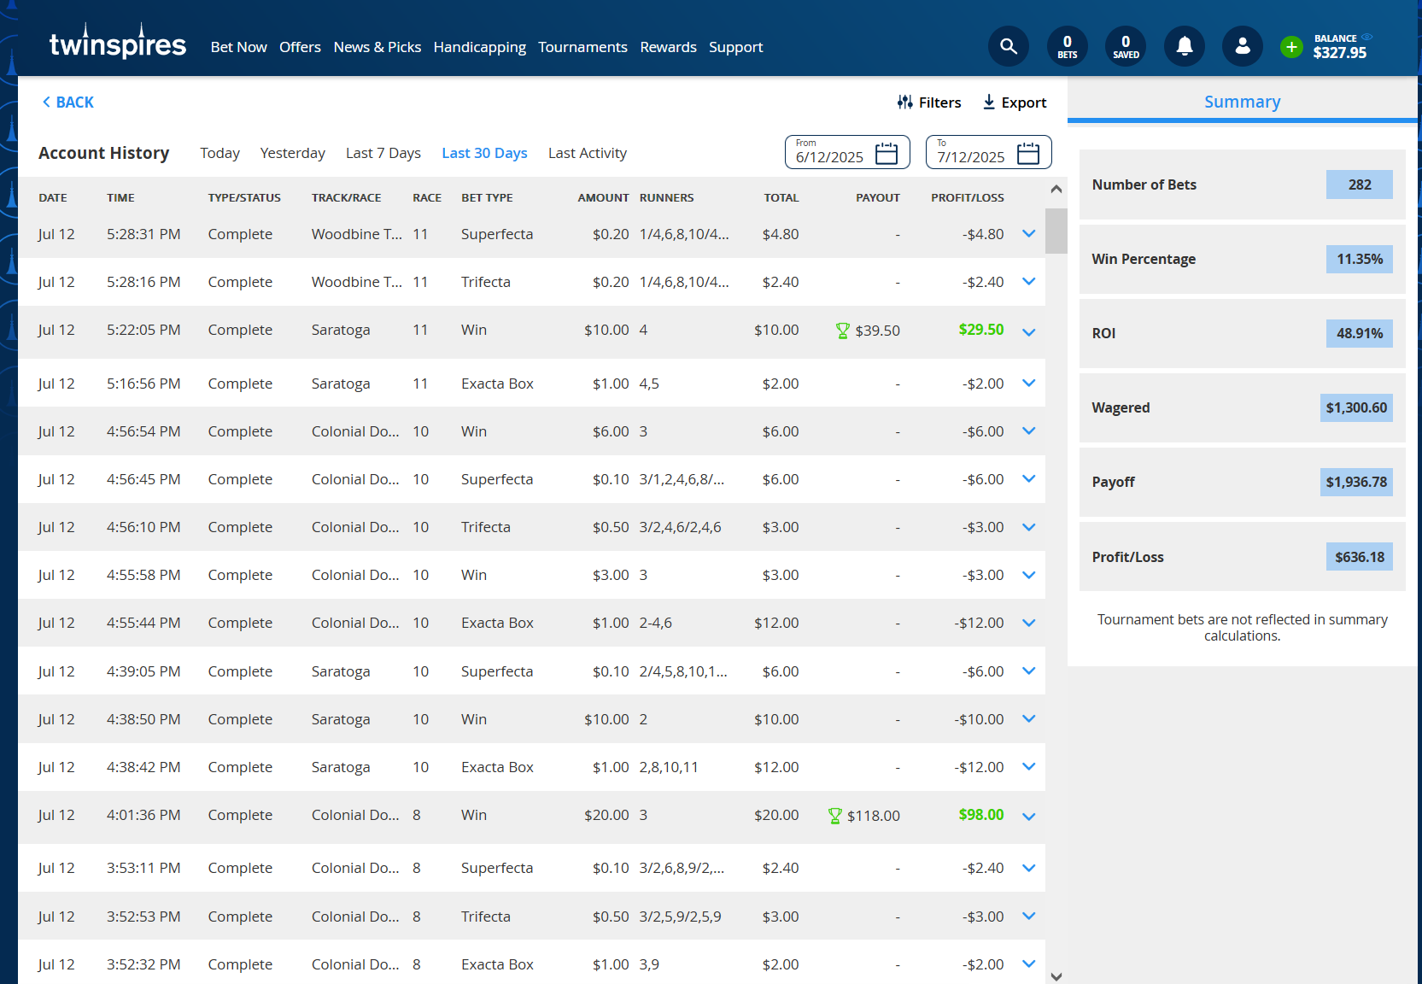Expand the 4:38:50 PM Saratoga Win row
1422x984 pixels.
1028,719
